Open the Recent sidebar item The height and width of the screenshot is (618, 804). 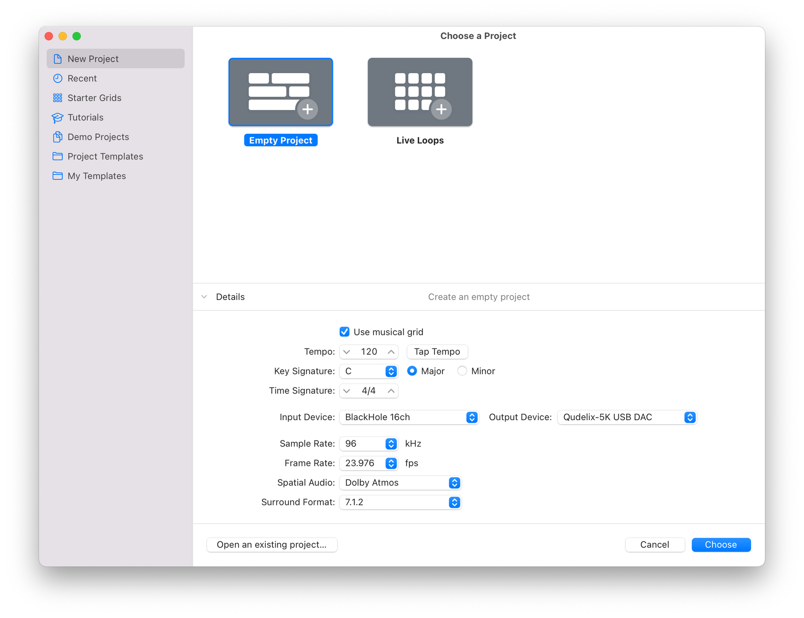pyautogui.click(x=82, y=78)
